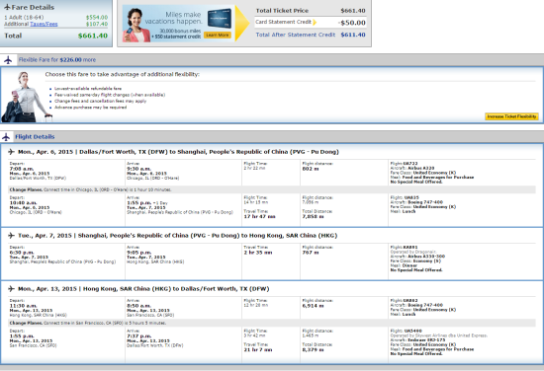
Task: Click the 'Lowest-available refundable fare' bullet
Action: tap(88, 89)
